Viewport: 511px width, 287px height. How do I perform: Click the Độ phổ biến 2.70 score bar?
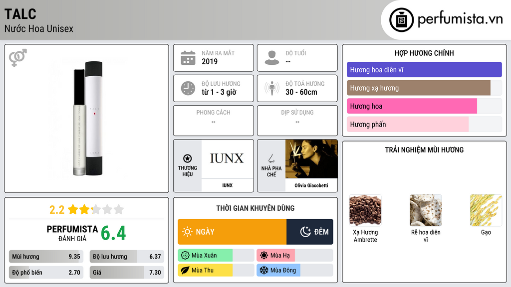(x=46, y=273)
